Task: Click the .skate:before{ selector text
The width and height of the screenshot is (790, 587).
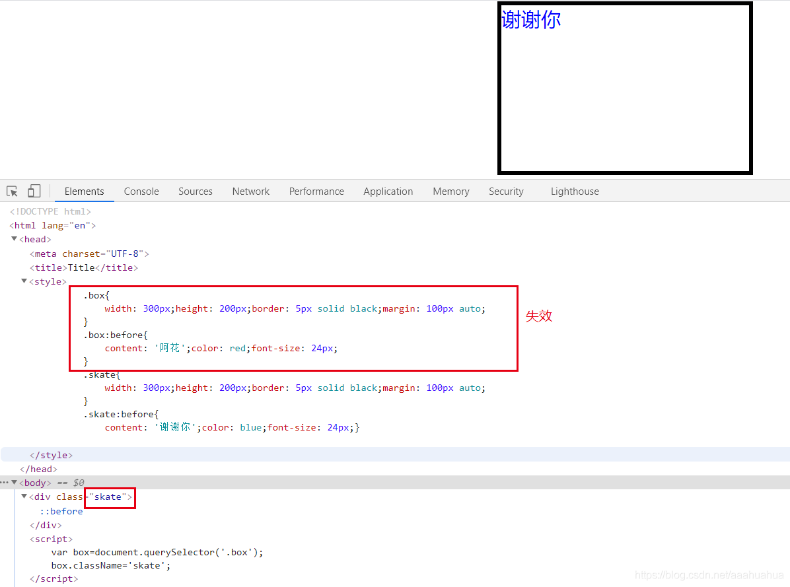Action: click(x=121, y=414)
